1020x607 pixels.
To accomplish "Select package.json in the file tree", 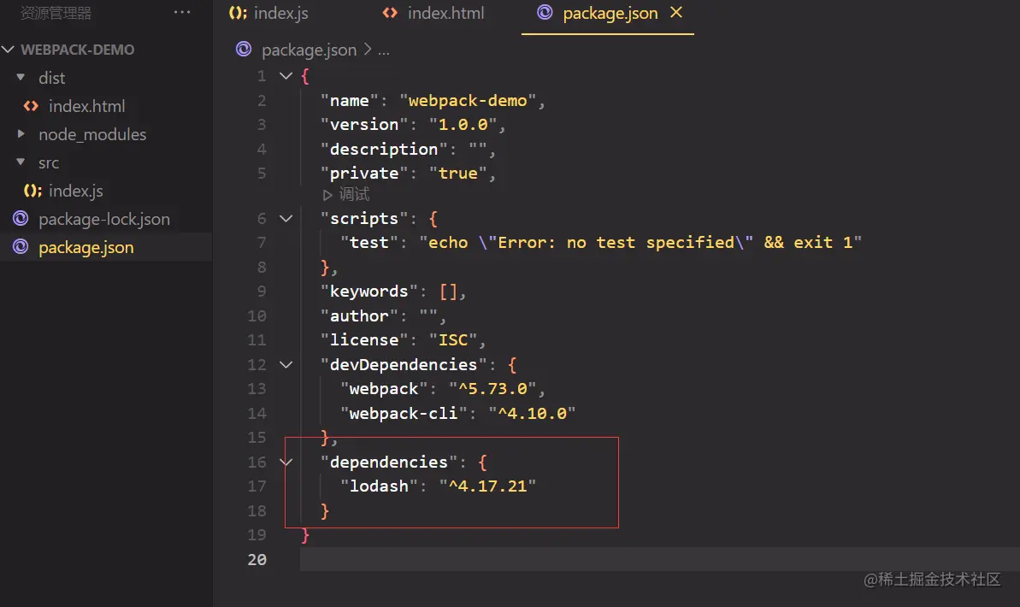I will pyautogui.click(x=85, y=247).
